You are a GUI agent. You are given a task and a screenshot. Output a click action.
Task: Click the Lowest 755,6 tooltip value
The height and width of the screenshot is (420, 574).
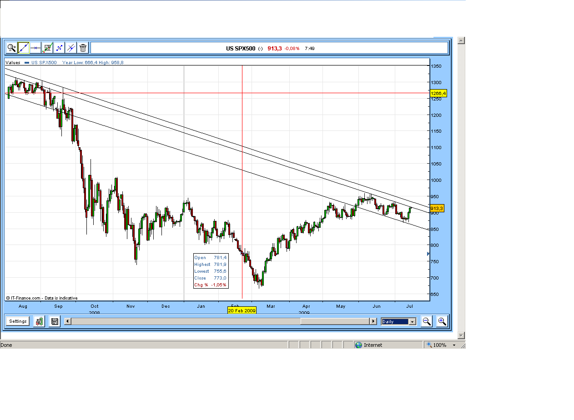[210, 271]
